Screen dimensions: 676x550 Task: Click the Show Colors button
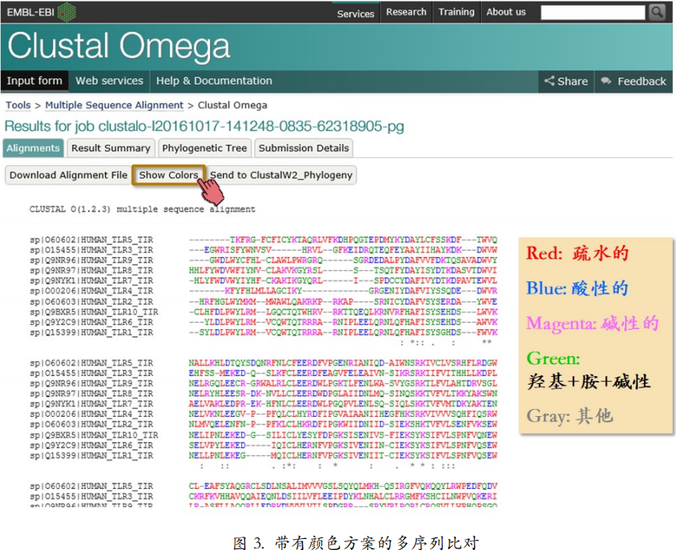168,175
